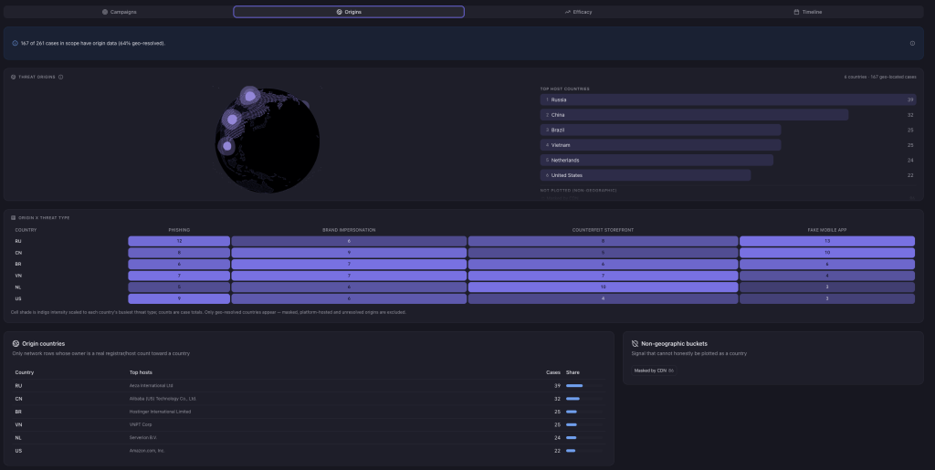Click the share bar in the RU row
The width and height of the screenshot is (935, 470).
[x=583, y=385]
